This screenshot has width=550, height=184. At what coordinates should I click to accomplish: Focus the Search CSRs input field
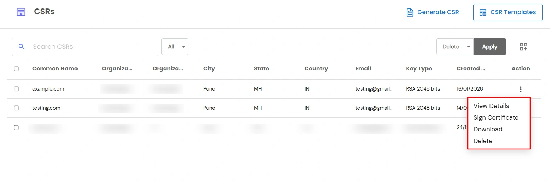85,47
